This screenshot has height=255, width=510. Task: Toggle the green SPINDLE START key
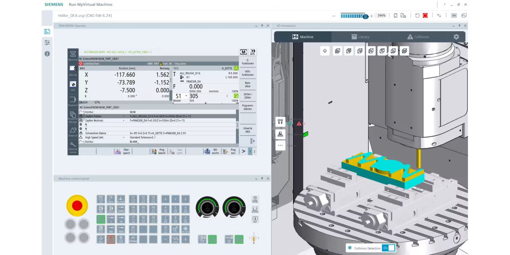click(x=212, y=239)
